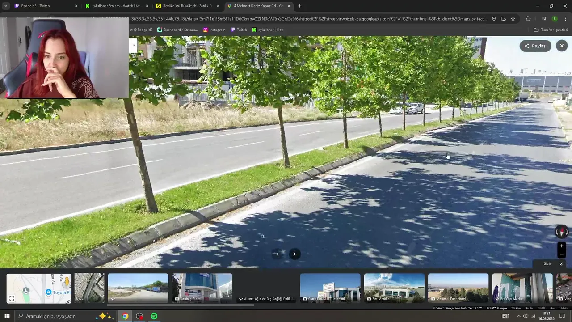572x322 pixels.
Task: Close the eylulloner Stream tab
Action: (147, 6)
